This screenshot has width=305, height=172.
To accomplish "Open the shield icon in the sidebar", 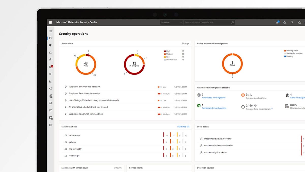I will click(x=50, y=45).
